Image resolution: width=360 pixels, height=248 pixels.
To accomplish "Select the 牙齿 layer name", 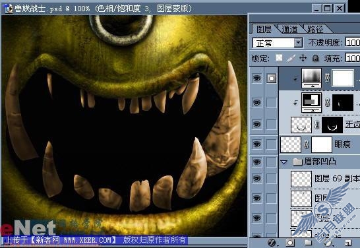I will pos(353,124).
